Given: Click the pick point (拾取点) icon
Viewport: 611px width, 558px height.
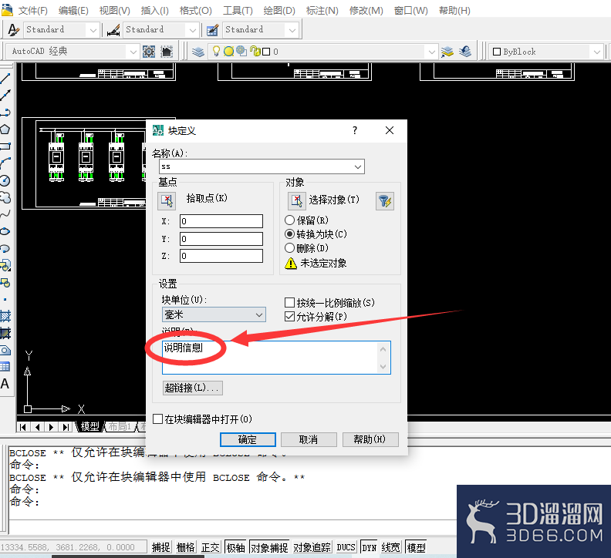Looking at the screenshot, I should [167, 201].
